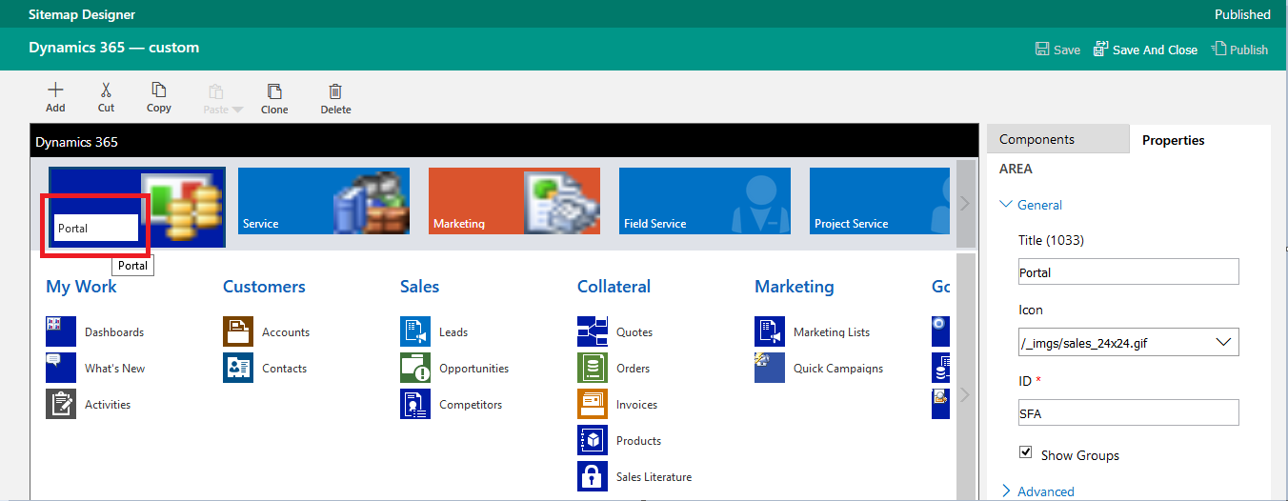Select the Dashboards subarea icon

tap(61, 331)
